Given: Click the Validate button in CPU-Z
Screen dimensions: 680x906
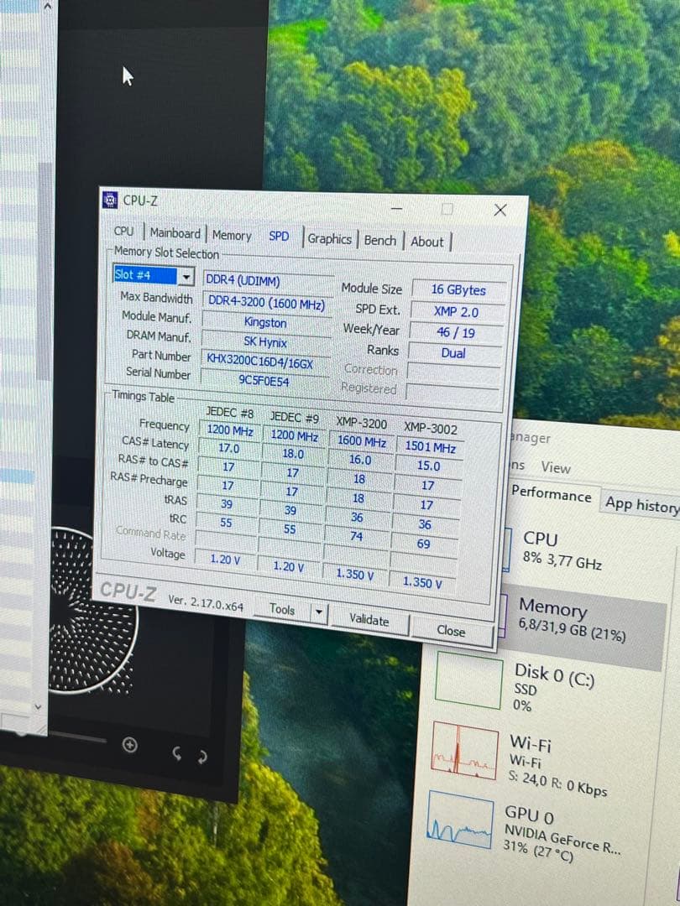Looking at the screenshot, I should point(370,622).
